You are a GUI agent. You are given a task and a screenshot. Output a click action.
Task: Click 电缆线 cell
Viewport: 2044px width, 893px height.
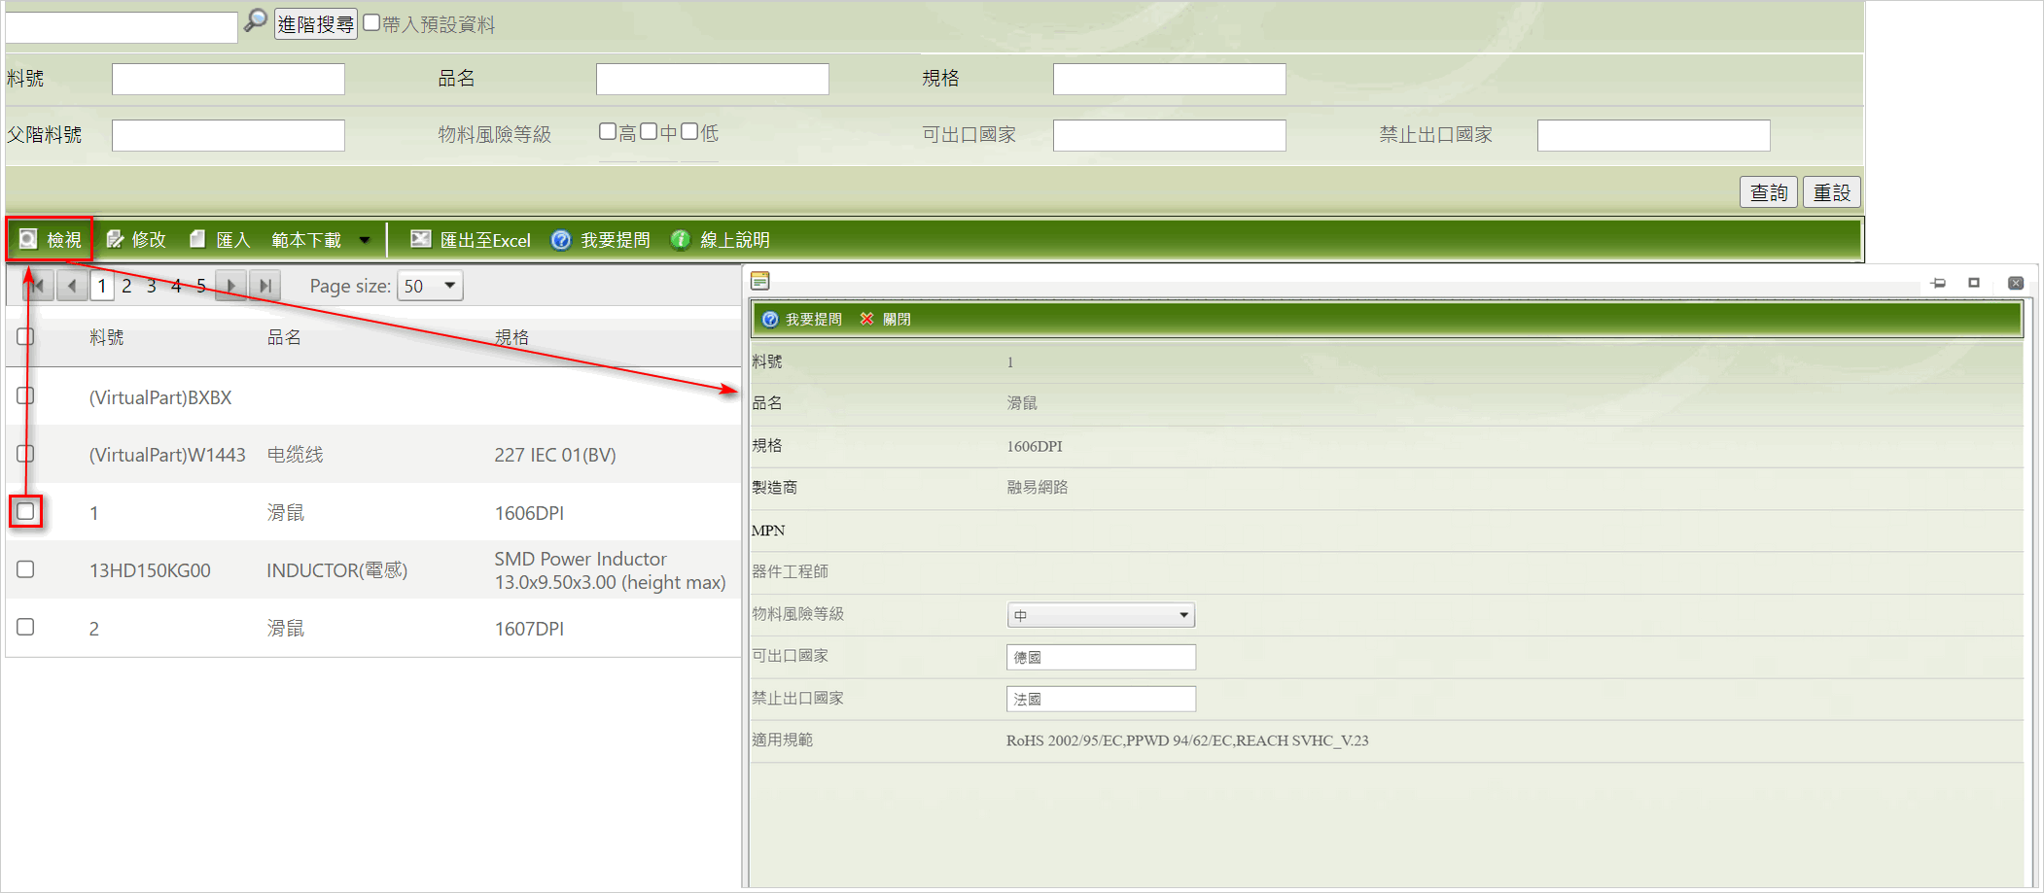296,455
